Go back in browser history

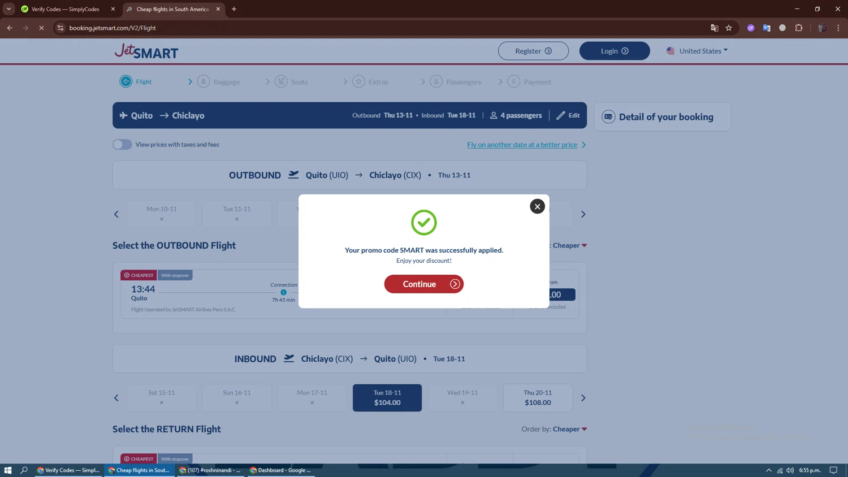click(x=10, y=28)
